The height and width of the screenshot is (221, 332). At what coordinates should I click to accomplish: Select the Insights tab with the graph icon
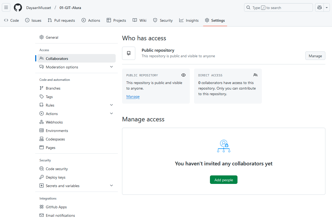pyautogui.click(x=189, y=20)
